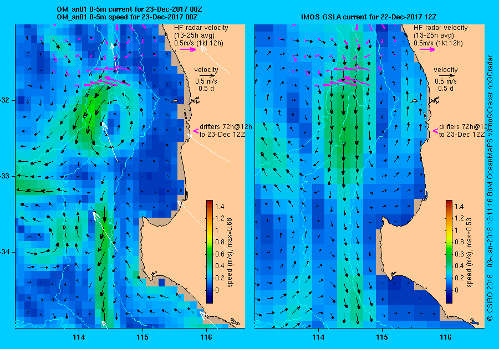Viewport: 499px width, 349px height.
Task: Click the "IMOS GSLA current for 22-Dec-2017 12Z" title
Action: 369,17
